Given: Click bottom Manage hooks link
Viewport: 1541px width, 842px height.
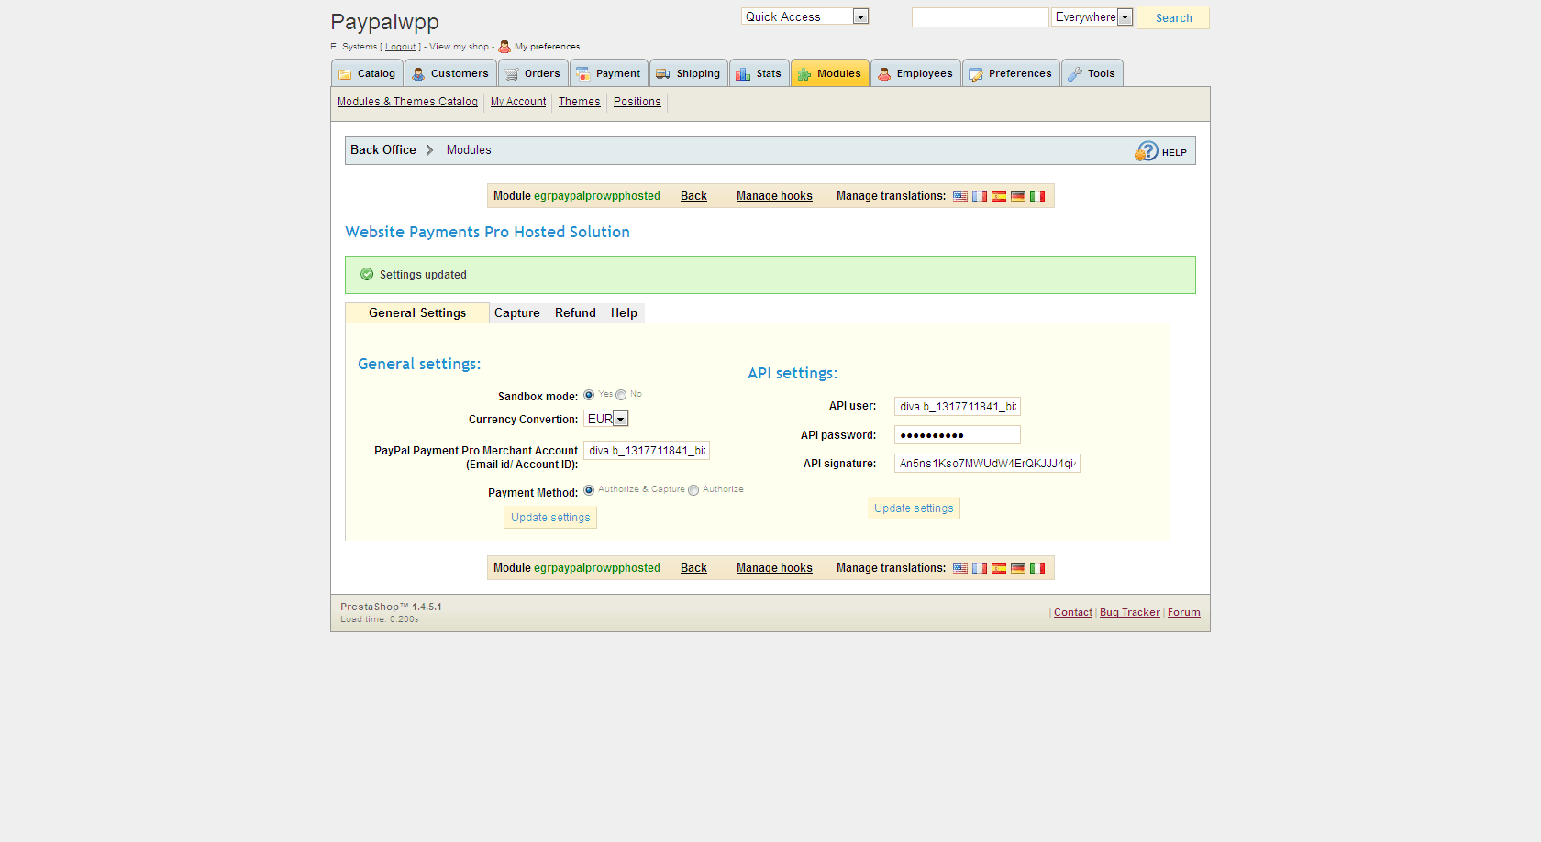Looking at the screenshot, I should [x=774, y=568].
